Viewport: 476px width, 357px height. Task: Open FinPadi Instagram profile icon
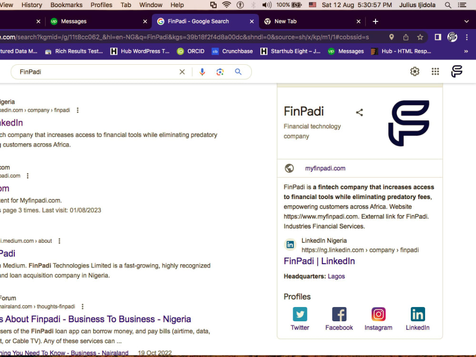378,314
